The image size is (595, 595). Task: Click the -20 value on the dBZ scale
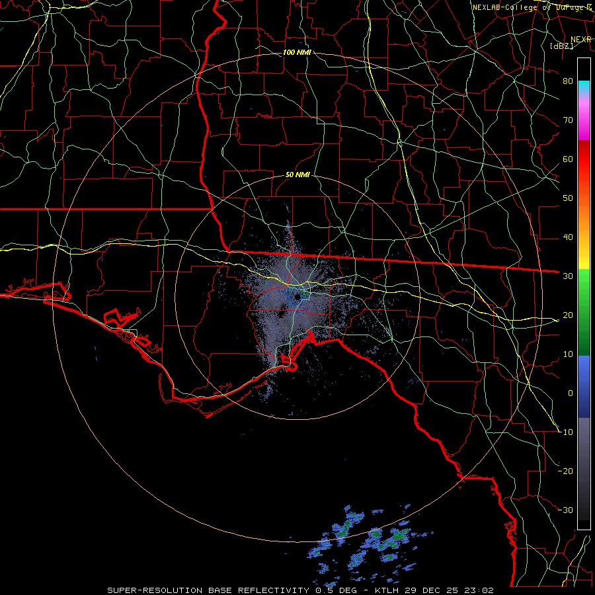[566, 471]
